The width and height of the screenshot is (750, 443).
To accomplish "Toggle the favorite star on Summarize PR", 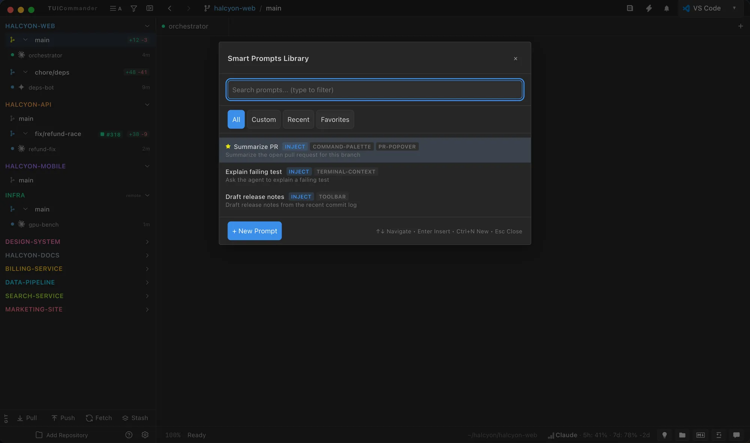I will pos(228,146).
